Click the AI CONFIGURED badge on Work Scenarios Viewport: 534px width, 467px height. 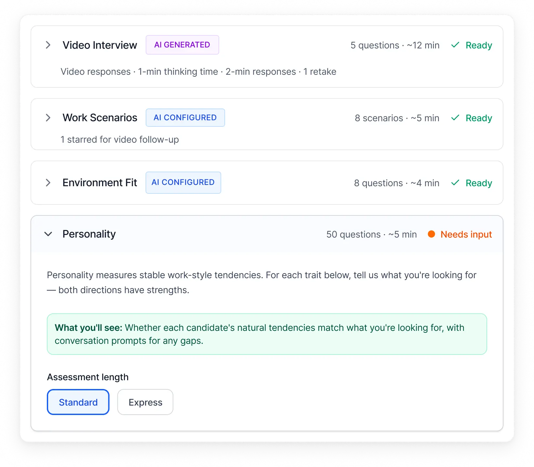185,118
